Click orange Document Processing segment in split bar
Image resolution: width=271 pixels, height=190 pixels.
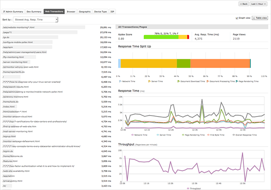(x=220, y=63)
